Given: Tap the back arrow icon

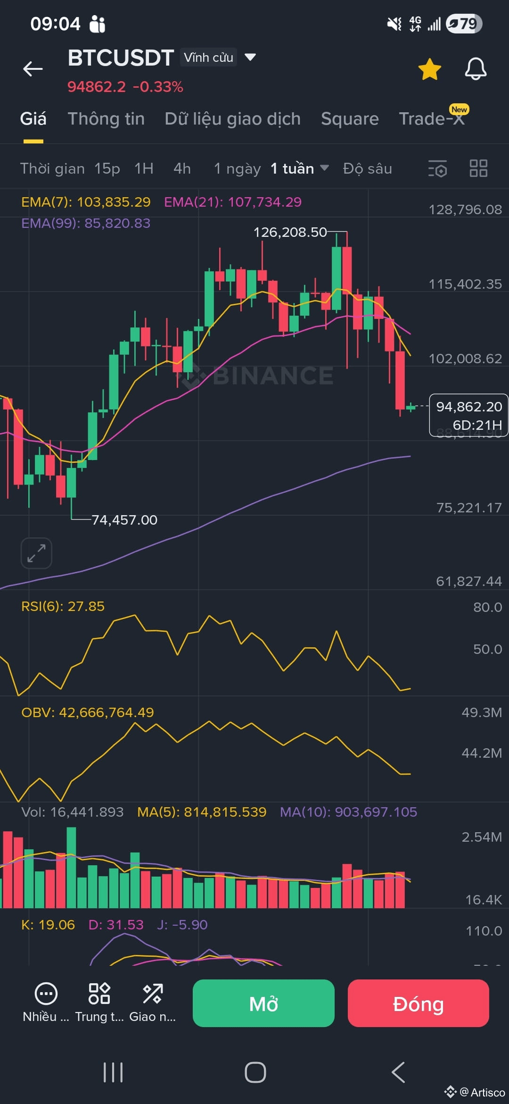Looking at the screenshot, I should point(33,69).
